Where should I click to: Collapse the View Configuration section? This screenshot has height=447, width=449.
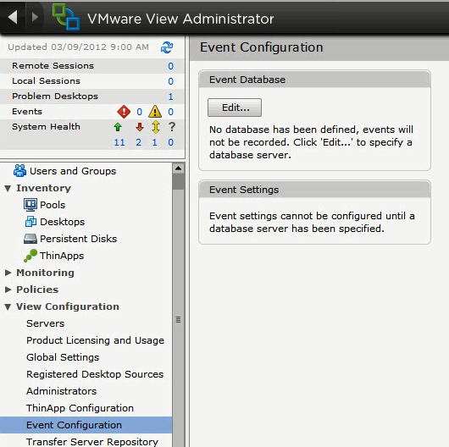point(8,306)
